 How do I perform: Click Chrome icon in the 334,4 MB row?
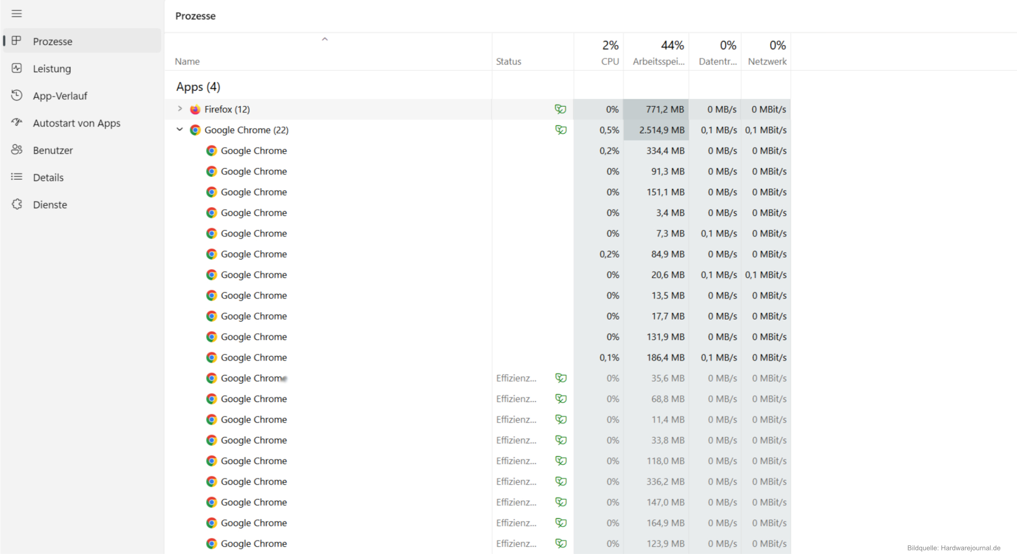point(212,150)
